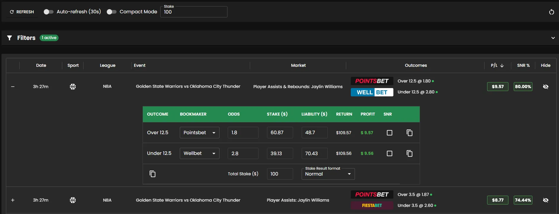
Task: Click the PointsBet logo beside Over 12.5
Action: click(372, 81)
